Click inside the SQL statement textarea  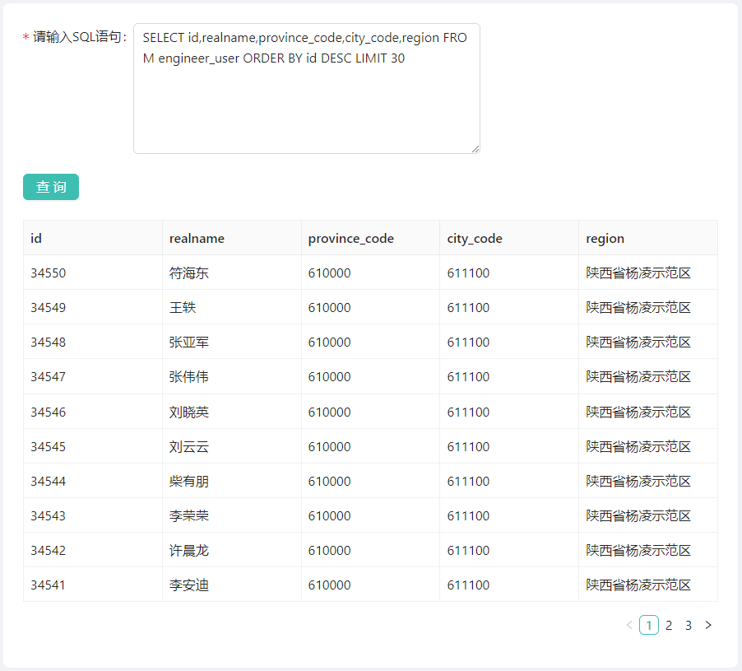pyautogui.click(x=307, y=89)
